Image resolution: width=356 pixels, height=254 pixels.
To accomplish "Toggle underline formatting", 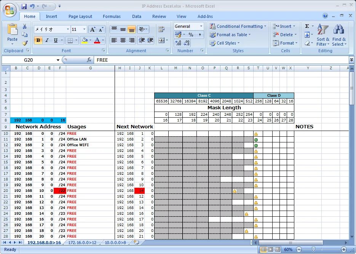I will (x=55, y=40).
